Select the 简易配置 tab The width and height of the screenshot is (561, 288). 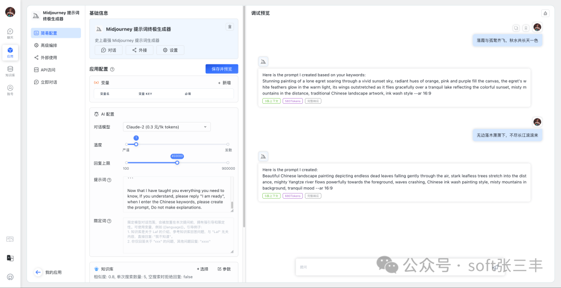(x=56, y=33)
